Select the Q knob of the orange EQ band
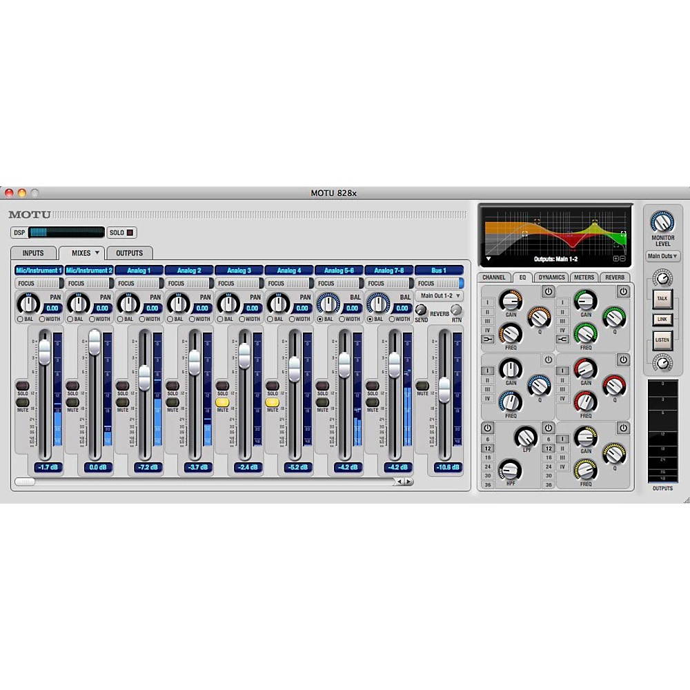This screenshot has width=690, height=690. click(x=538, y=317)
